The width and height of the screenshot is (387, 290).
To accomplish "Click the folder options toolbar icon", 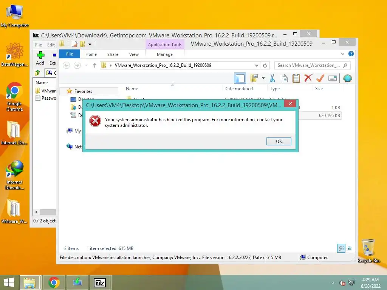I will pyautogui.click(x=254, y=79).
